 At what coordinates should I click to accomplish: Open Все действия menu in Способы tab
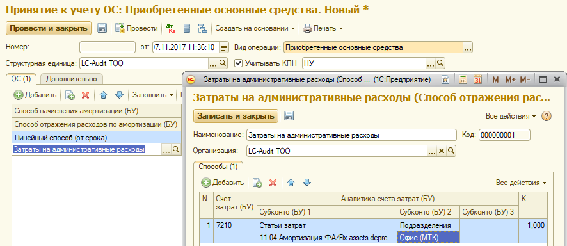point(521,183)
